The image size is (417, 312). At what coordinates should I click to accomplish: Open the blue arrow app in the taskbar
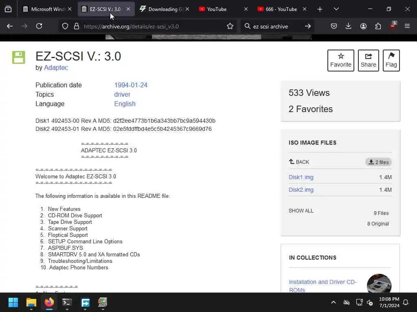85,302
